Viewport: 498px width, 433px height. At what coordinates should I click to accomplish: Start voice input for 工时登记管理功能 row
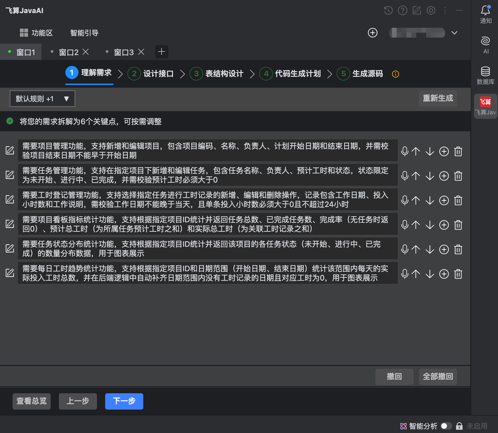pyautogui.click(x=405, y=200)
